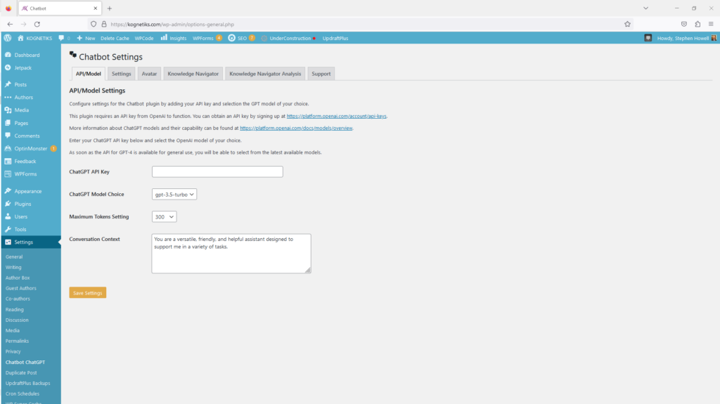Open the KOGNETIKS site home link

[x=35, y=38]
